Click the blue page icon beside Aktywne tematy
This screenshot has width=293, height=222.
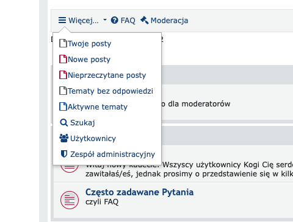coord(63,106)
